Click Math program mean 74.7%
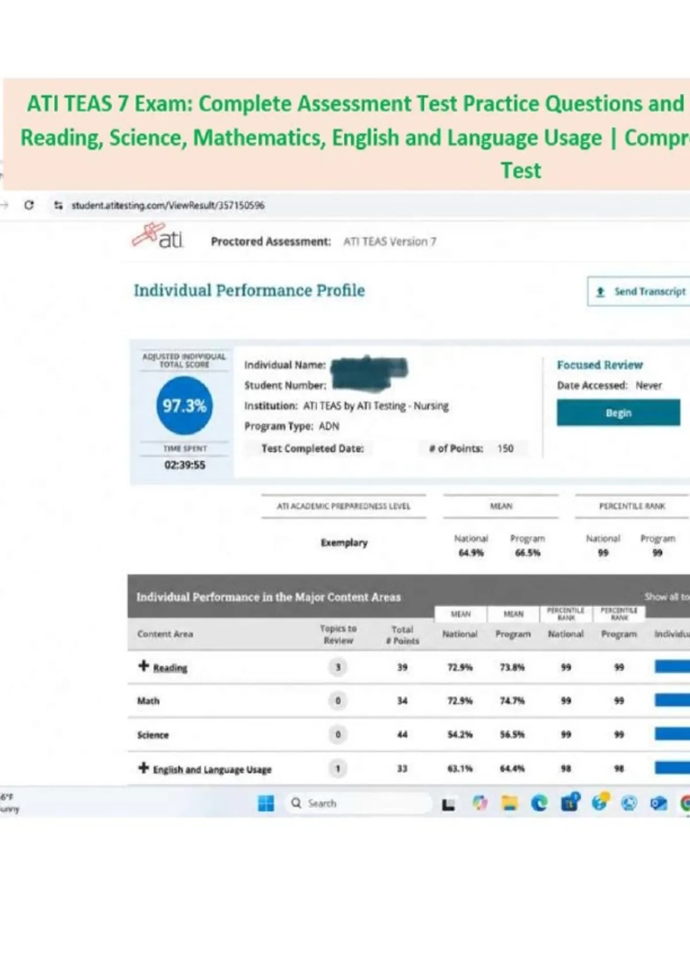 pos(512,701)
